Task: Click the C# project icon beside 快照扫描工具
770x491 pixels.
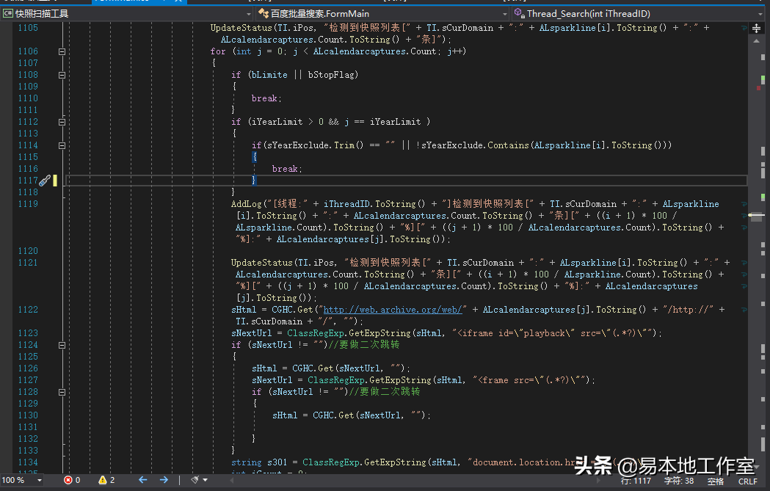Action: 8,13
